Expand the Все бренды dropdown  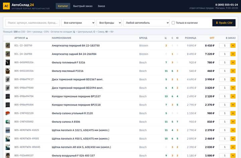coord(109,23)
